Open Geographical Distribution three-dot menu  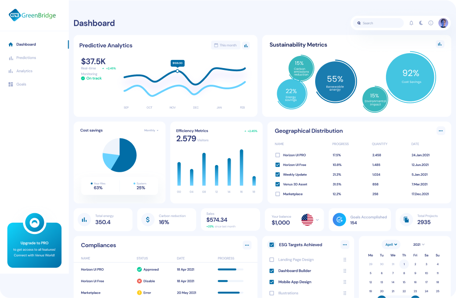point(441,131)
